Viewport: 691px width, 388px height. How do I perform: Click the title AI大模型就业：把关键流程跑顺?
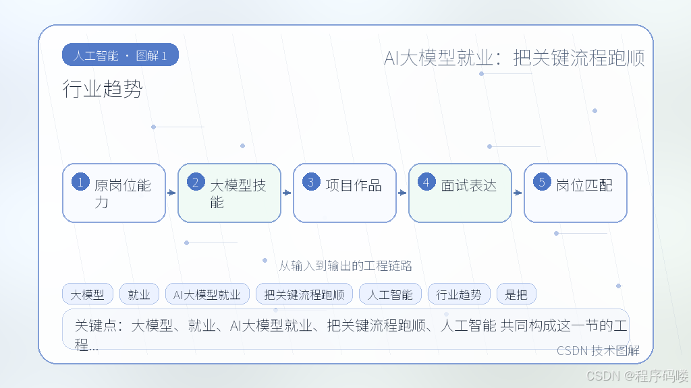pos(514,58)
